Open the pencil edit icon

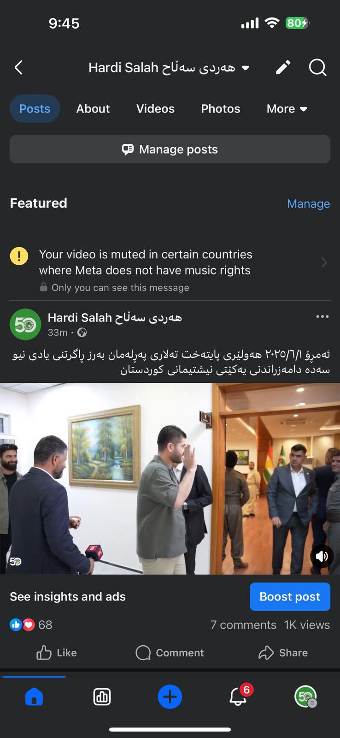(283, 68)
